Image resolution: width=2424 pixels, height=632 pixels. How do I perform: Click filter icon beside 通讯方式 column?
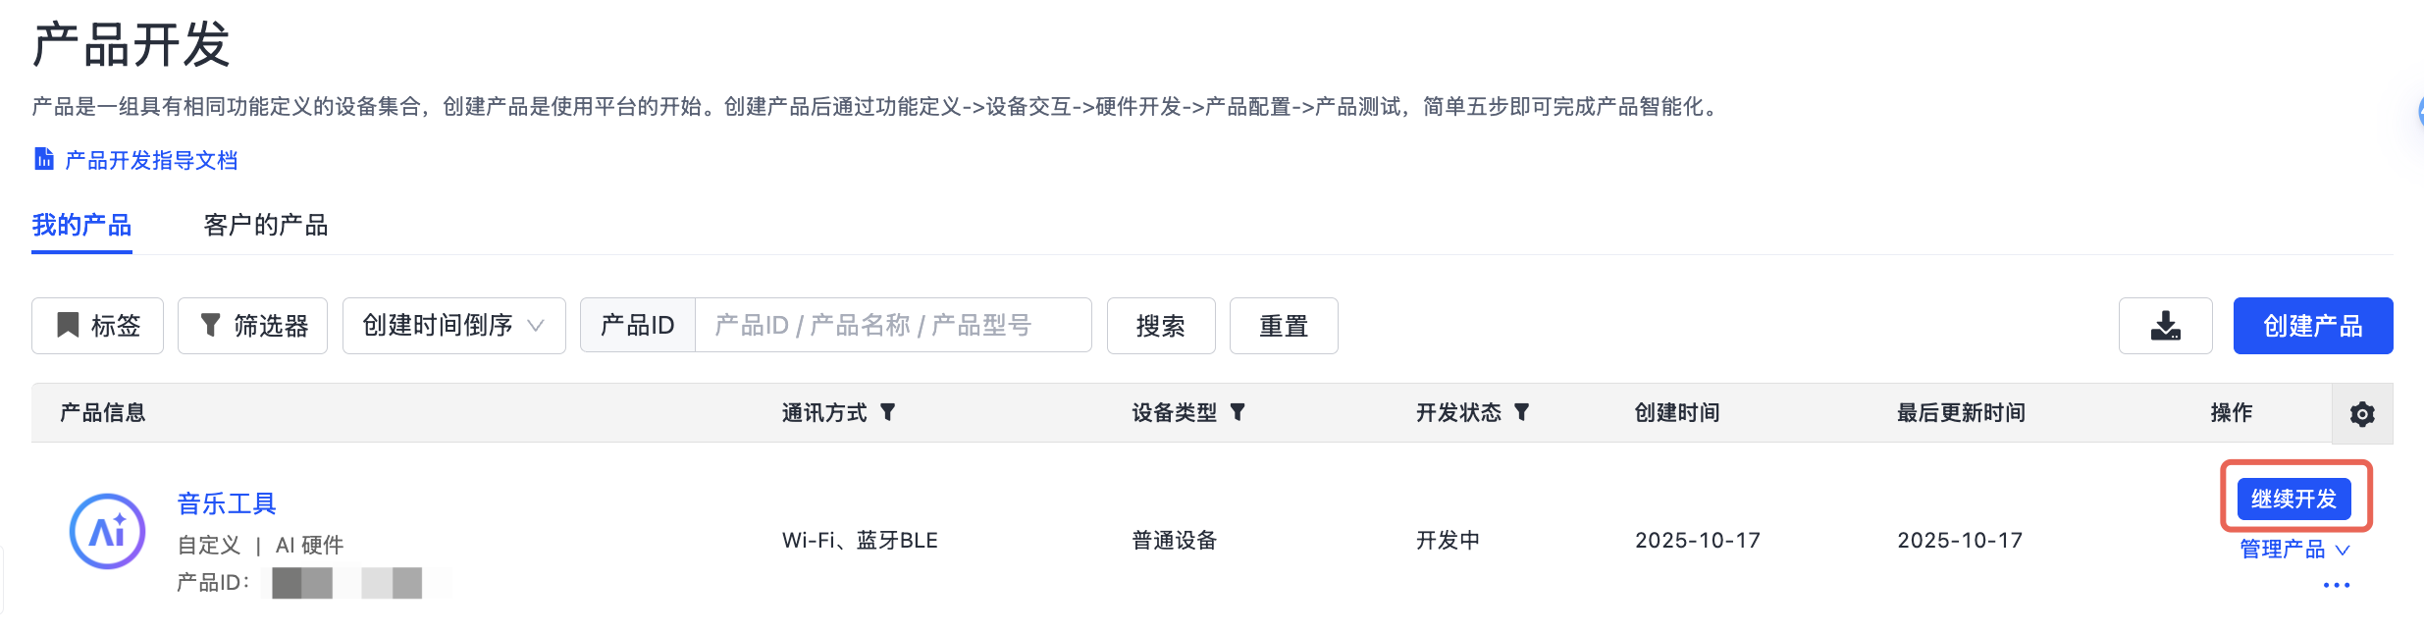pos(888,412)
